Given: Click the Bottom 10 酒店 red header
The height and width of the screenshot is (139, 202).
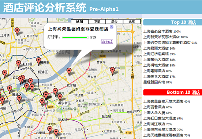Looking at the screenshot, I should tap(173, 92).
